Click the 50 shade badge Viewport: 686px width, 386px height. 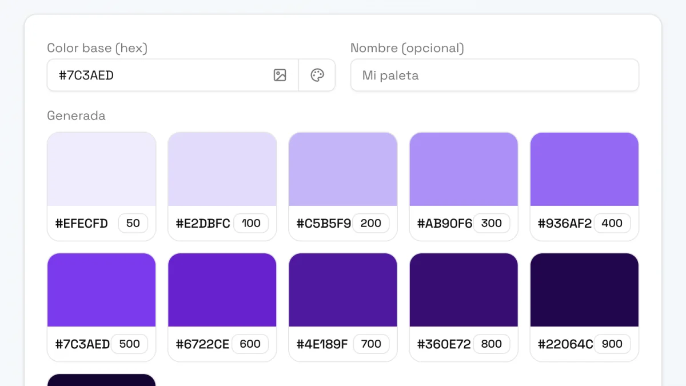[x=133, y=223]
